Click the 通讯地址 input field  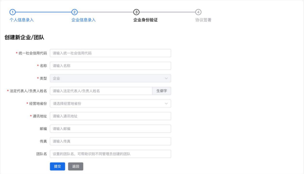[110, 116]
